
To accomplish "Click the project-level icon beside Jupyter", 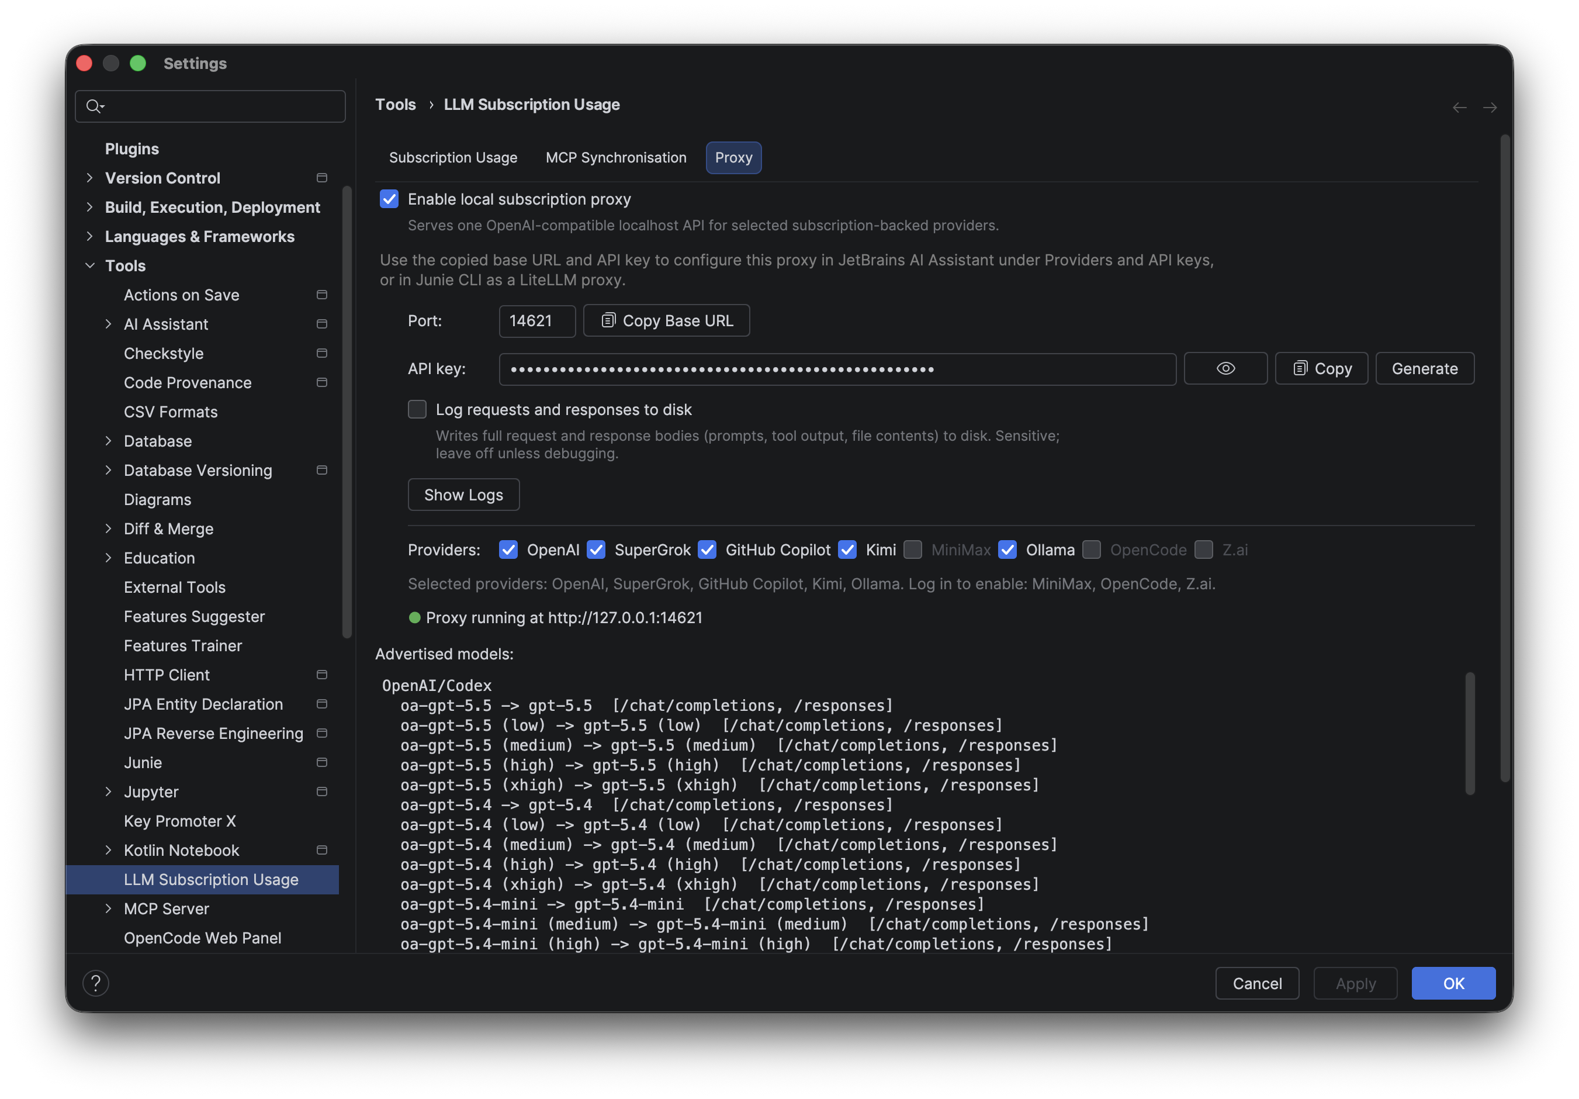I will (321, 792).
